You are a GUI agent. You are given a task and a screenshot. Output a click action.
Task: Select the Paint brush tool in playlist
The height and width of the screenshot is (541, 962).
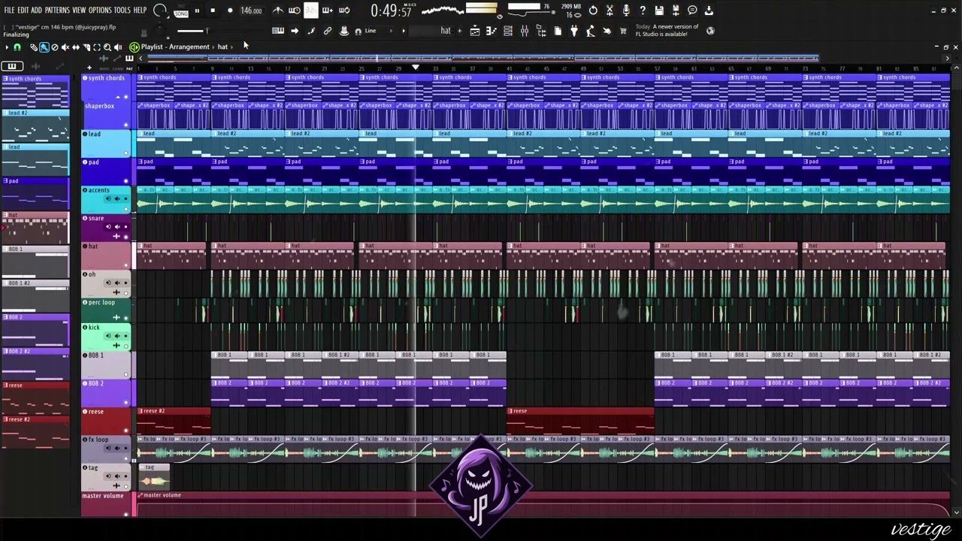44,47
